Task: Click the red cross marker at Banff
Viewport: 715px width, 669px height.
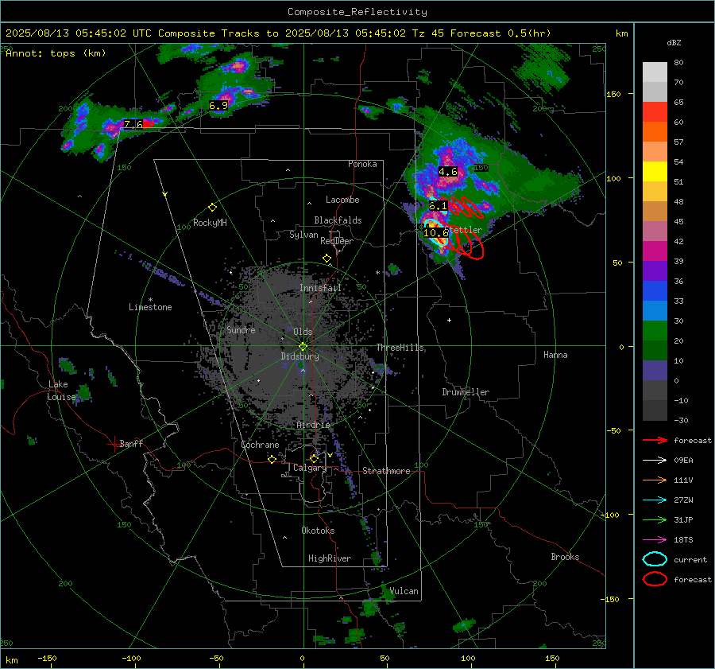Action: pyautogui.click(x=114, y=444)
